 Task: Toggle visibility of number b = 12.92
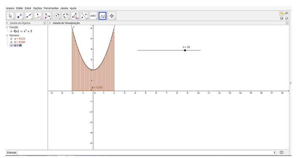pyautogui.click(x=11, y=42)
